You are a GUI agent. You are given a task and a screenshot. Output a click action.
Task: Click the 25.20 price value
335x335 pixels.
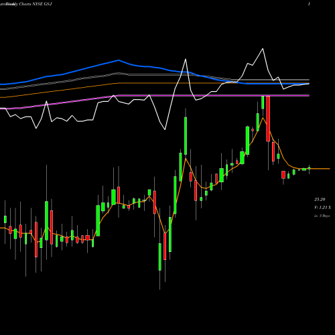tap(320, 199)
